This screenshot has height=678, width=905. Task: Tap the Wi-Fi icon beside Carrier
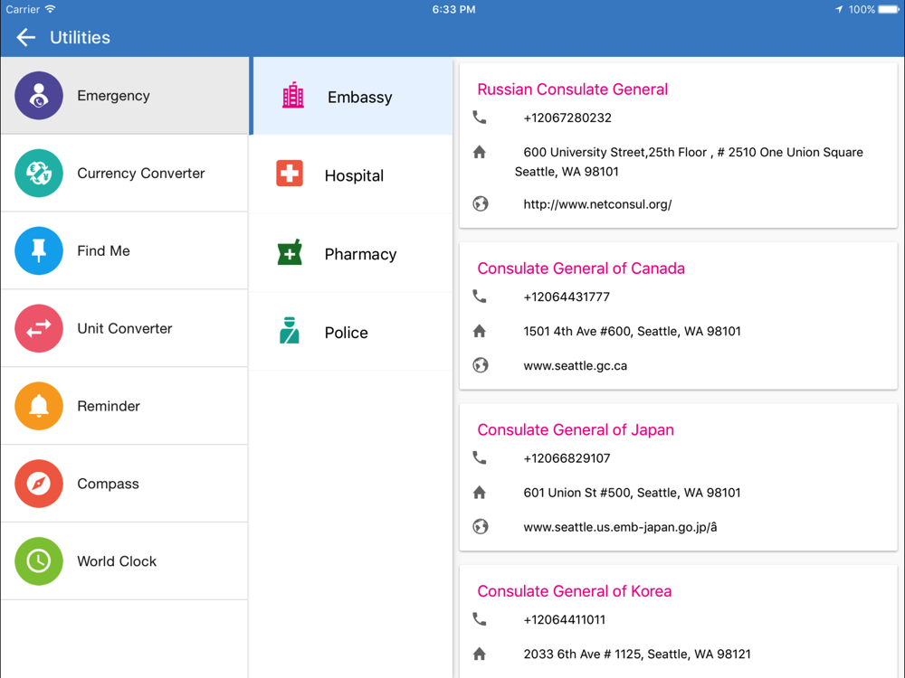(x=50, y=9)
